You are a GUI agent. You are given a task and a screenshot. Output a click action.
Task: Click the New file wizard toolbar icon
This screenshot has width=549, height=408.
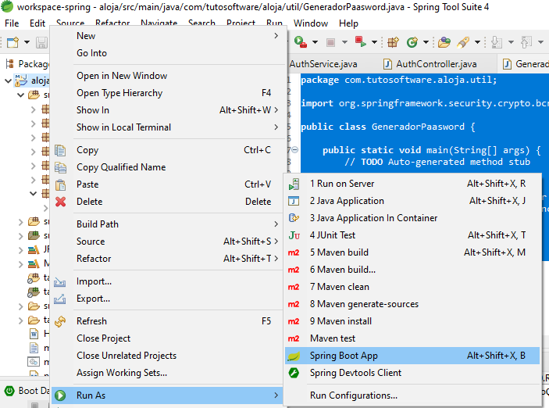13,42
